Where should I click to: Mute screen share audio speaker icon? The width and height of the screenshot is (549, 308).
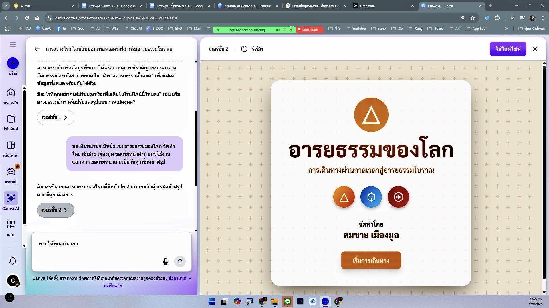[x=278, y=30]
